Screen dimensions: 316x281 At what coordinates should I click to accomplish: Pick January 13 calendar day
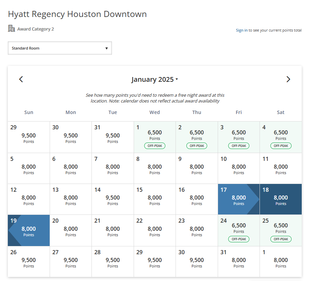(71, 200)
